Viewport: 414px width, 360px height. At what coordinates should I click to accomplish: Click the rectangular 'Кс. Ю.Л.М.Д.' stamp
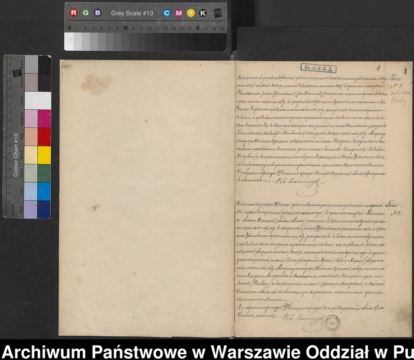[318, 68]
